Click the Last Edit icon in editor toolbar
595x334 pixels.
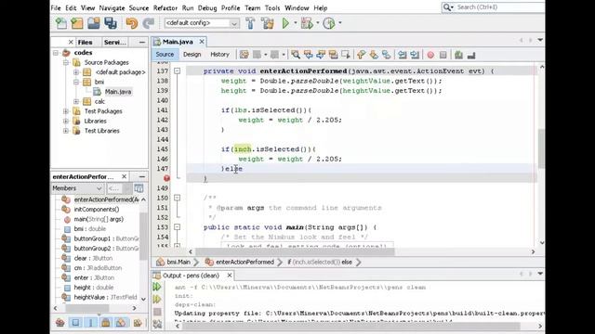click(x=244, y=55)
